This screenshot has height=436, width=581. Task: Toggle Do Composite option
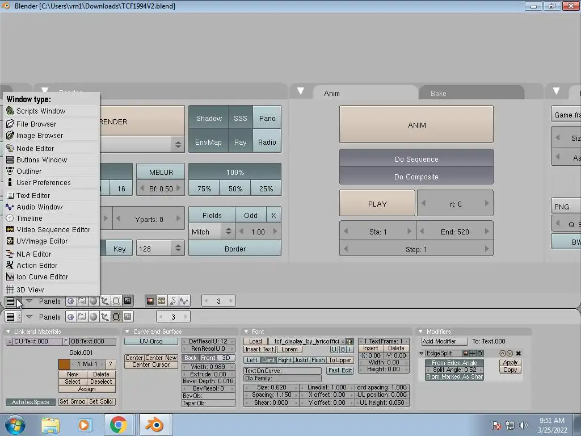point(416,177)
